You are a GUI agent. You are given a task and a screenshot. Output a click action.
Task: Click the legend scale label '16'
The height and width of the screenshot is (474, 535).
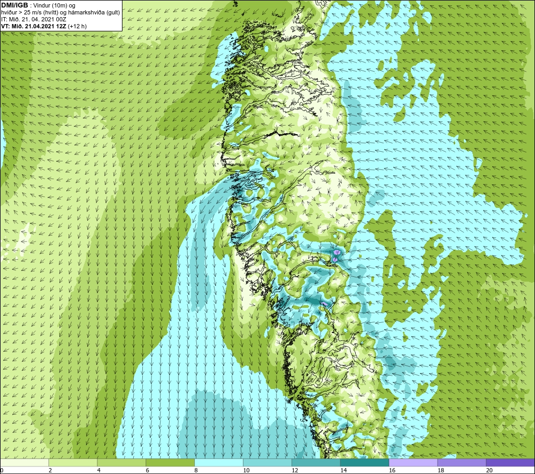click(x=392, y=470)
